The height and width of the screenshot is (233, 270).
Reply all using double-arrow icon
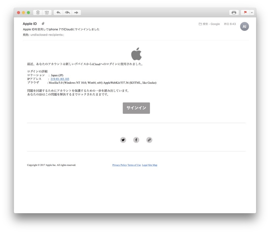pyautogui.click(x=67, y=13)
